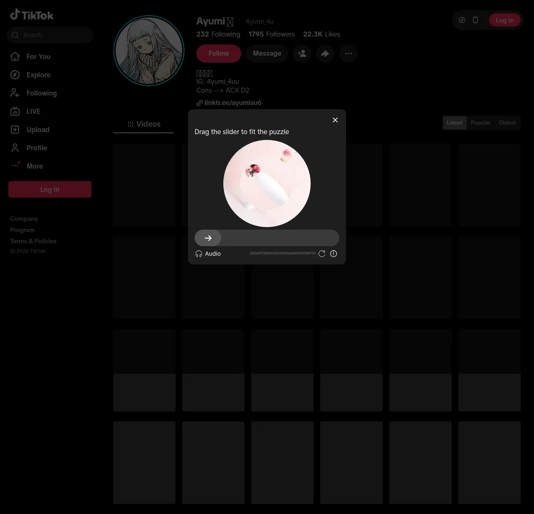Open the linktr.ee/ayumisu6 link
Viewport: 534px width, 514px height.
[233, 103]
